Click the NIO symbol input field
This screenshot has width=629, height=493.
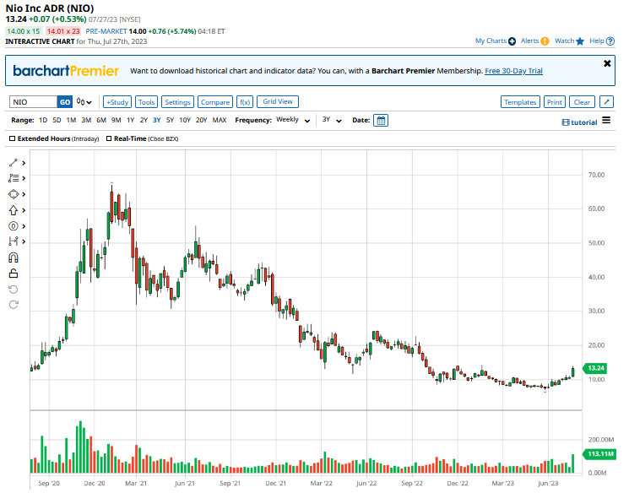coord(33,102)
